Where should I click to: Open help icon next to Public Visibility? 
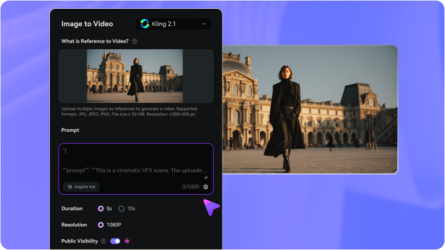104,241
